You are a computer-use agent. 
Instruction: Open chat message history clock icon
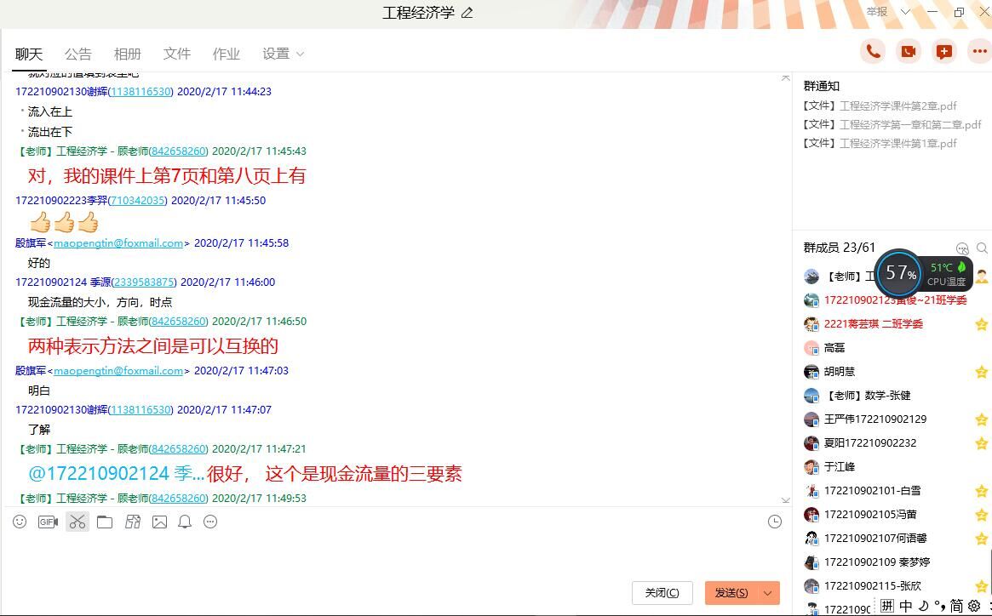tap(774, 522)
